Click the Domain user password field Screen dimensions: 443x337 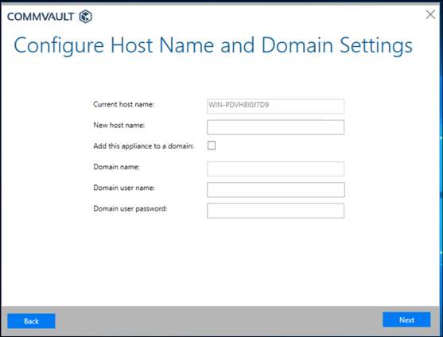click(x=275, y=211)
